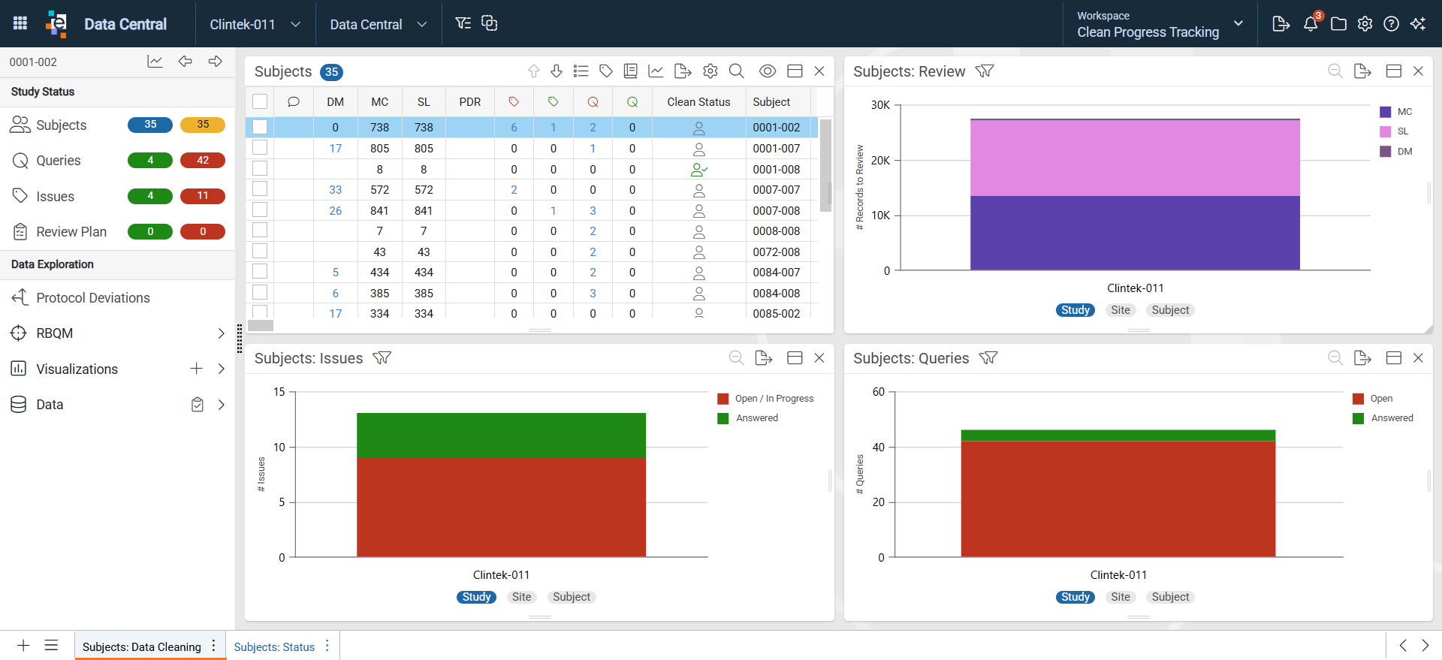Expand the RBQM section
The height and width of the screenshot is (660, 1442).
(x=222, y=333)
